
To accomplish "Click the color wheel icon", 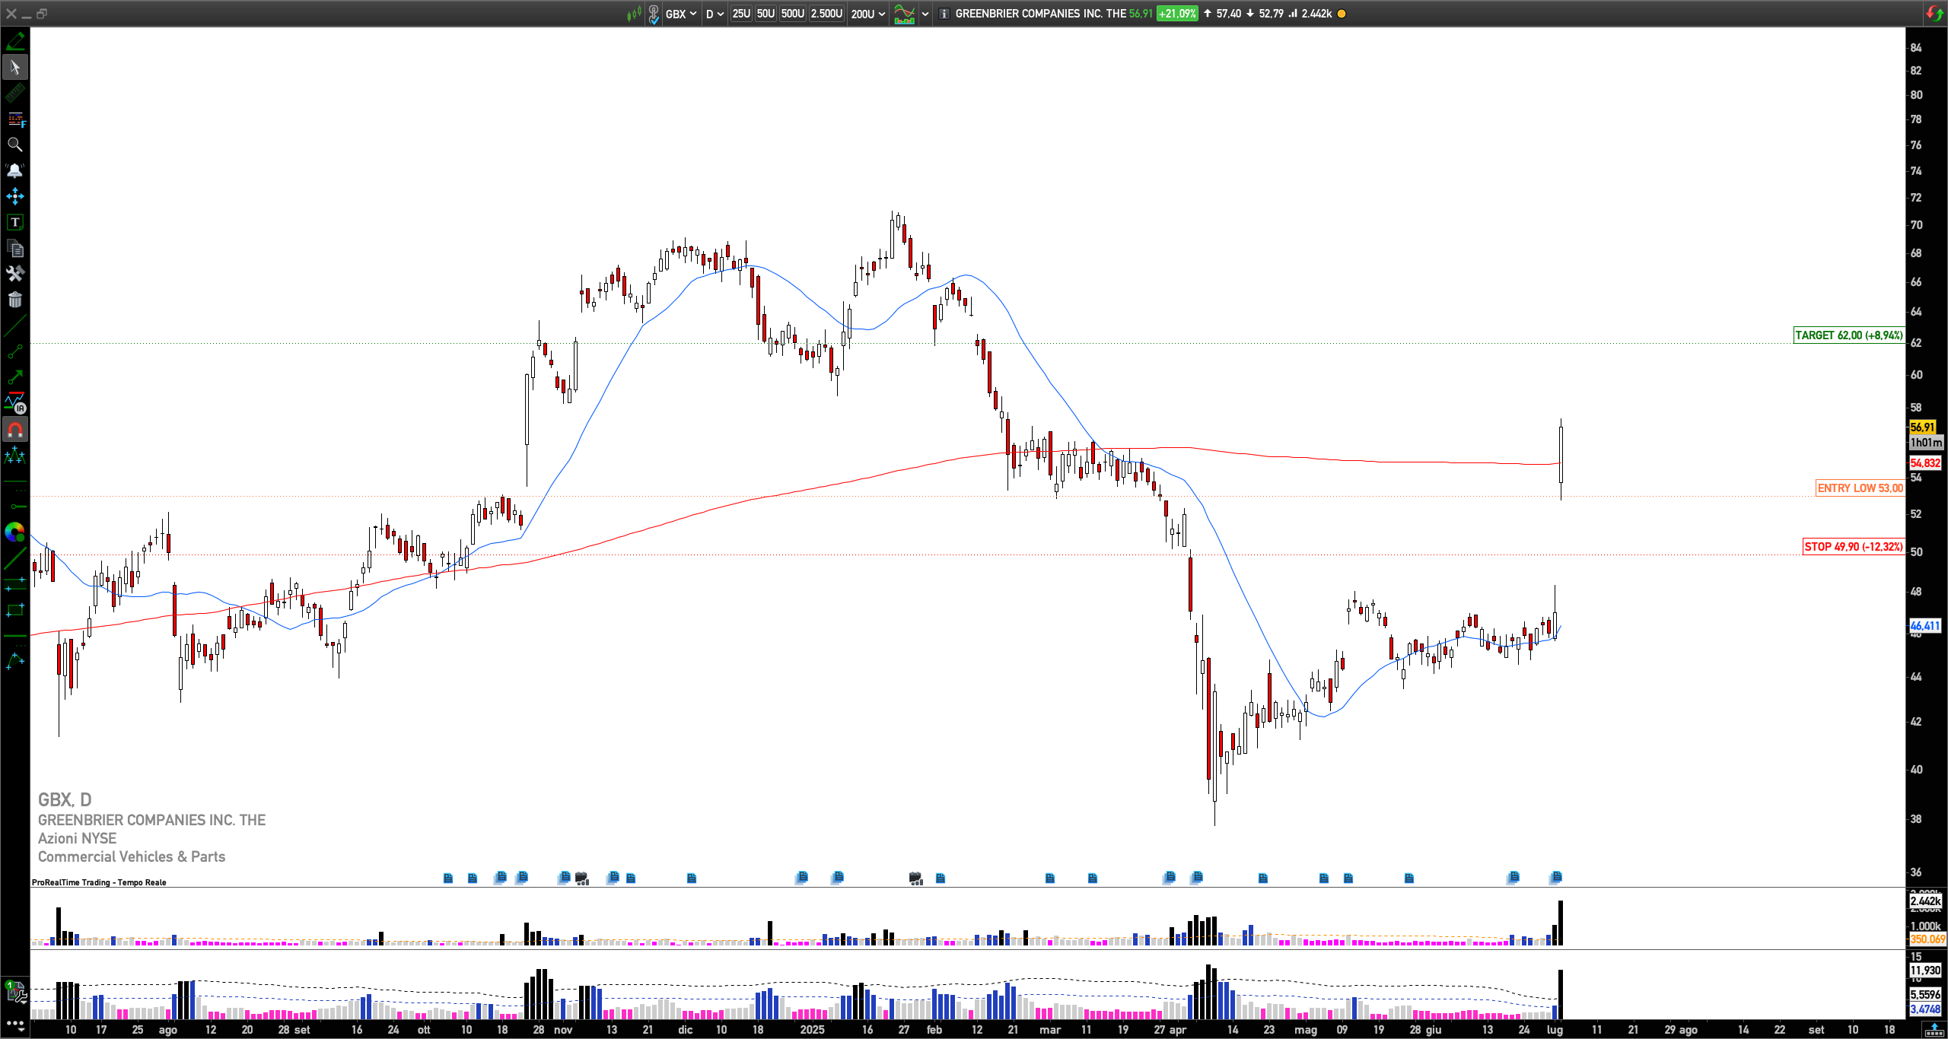I will click(x=14, y=532).
